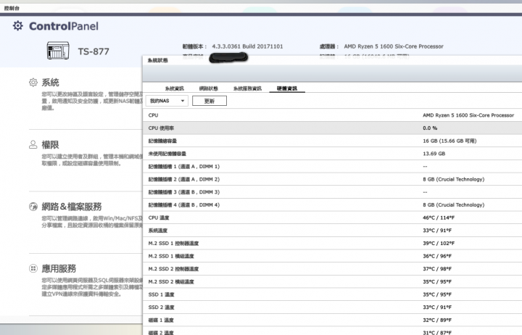Click the 32°C / 89°F disk temperature value
The image size is (522, 335).
click(x=437, y=320)
